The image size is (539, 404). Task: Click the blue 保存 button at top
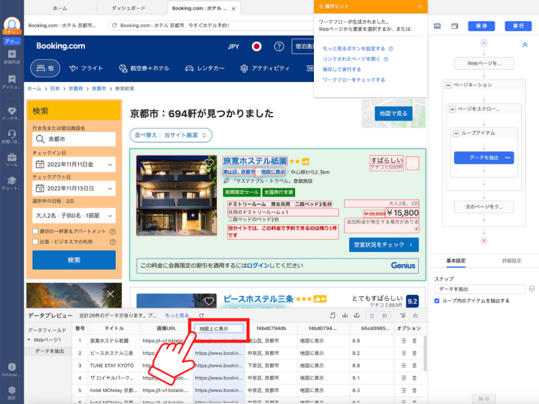click(x=481, y=26)
